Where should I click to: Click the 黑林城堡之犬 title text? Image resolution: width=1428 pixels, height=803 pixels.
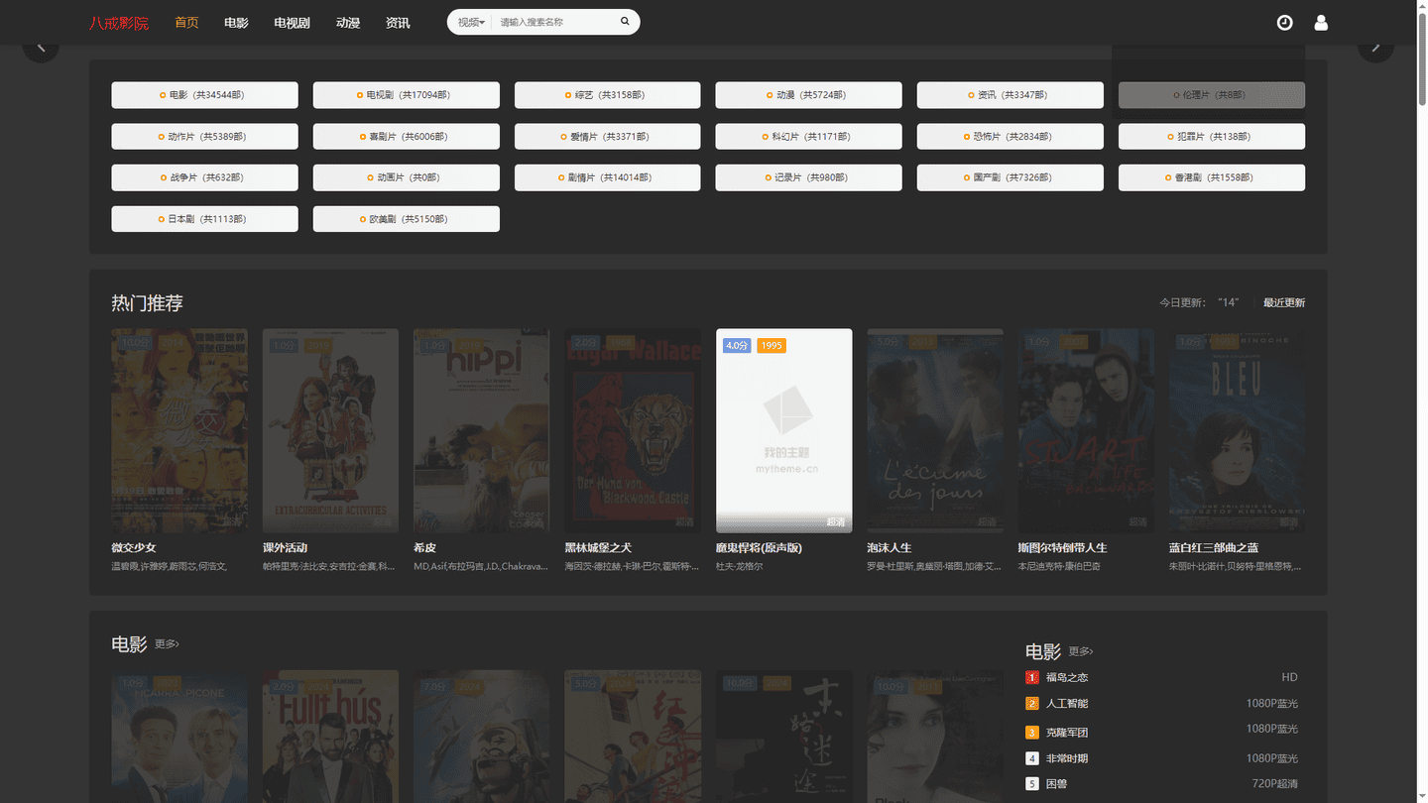(598, 547)
